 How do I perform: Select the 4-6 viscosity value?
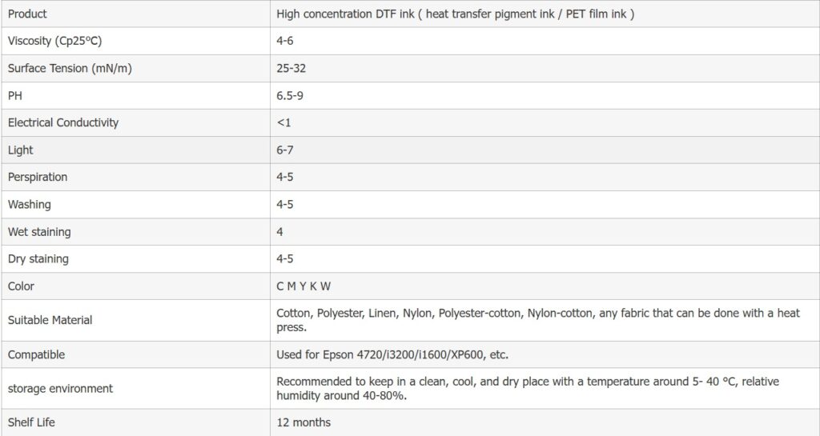[284, 42]
